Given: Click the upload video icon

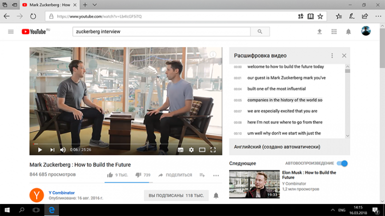Looking at the screenshot, I should (319, 32).
